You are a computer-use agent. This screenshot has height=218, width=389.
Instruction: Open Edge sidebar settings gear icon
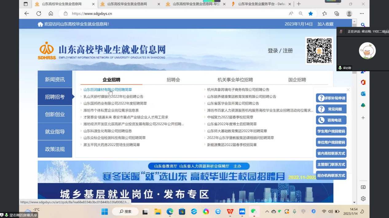point(363,199)
